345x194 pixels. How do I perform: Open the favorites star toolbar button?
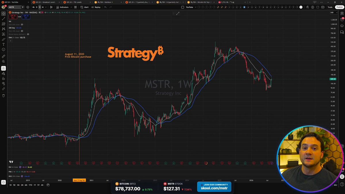(x=3, y=182)
